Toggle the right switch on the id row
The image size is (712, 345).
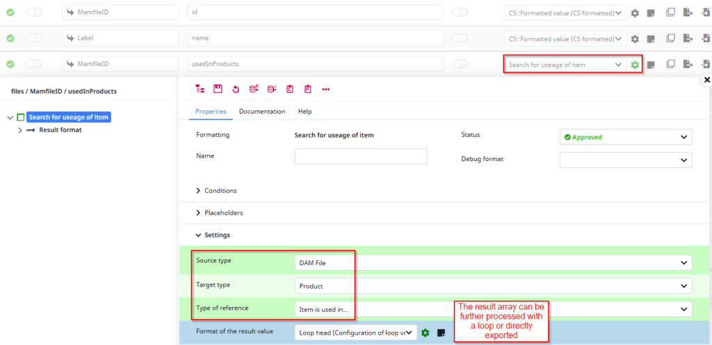(x=460, y=12)
